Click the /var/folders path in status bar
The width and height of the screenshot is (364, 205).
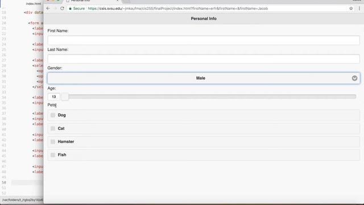pyautogui.click(x=23, y=200)
